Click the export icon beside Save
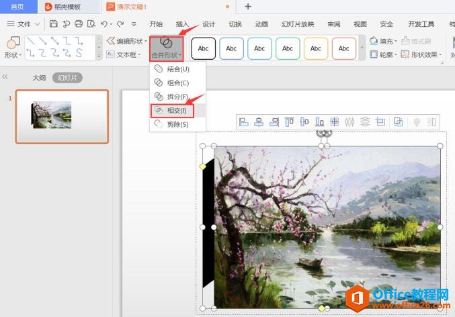 (66, 24)
